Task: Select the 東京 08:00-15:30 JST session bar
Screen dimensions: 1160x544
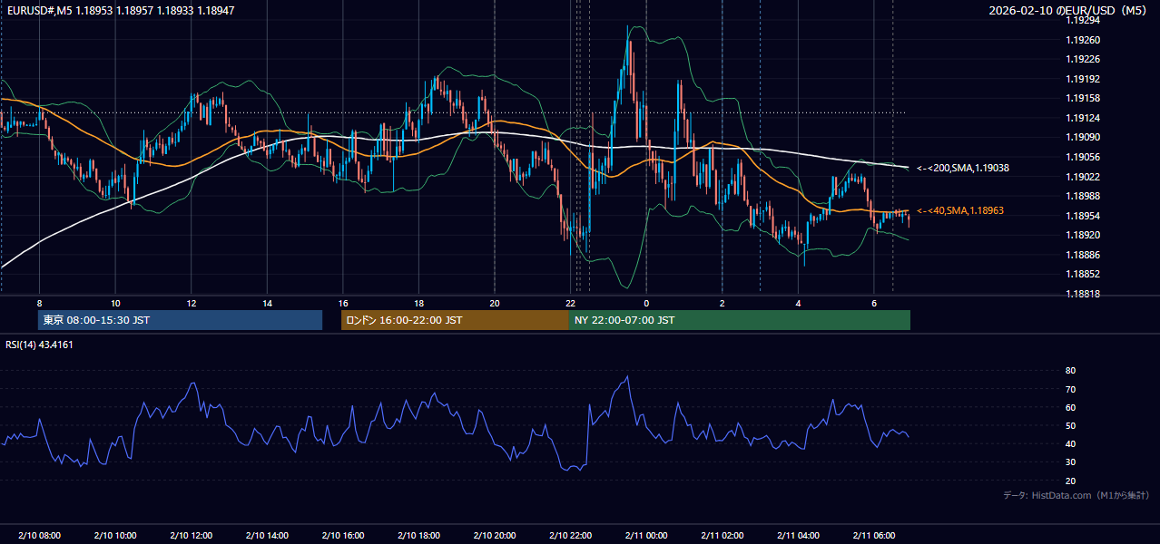Action: click(180, 320)
